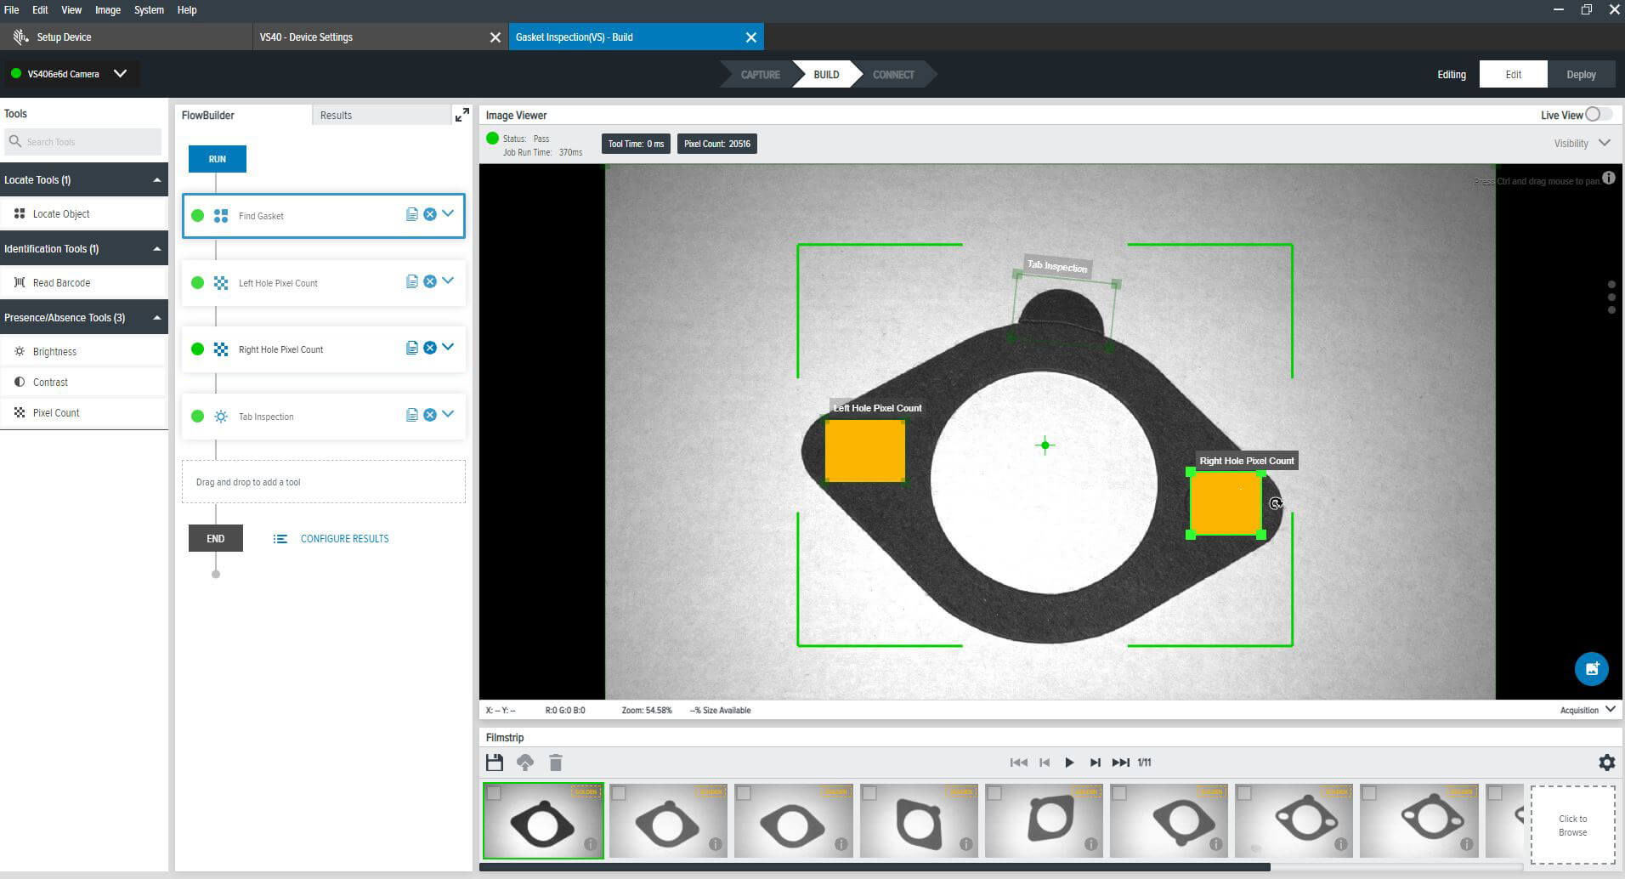Open the filmstrip settings gear
This screenshot has width=1625, height=879.
(1606, 763)
